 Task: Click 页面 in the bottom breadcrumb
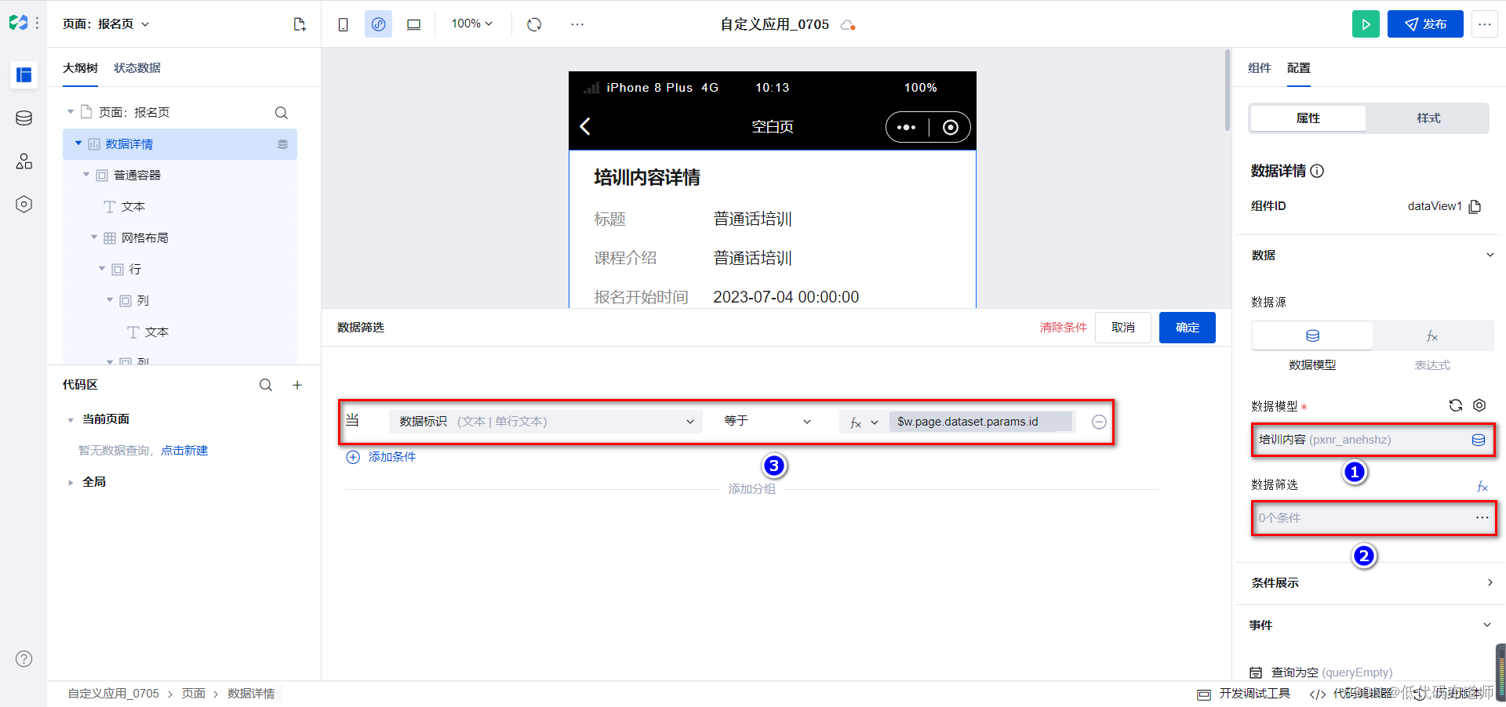coord(194,694)
